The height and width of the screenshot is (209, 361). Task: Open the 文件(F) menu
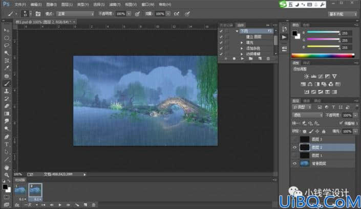20,5
